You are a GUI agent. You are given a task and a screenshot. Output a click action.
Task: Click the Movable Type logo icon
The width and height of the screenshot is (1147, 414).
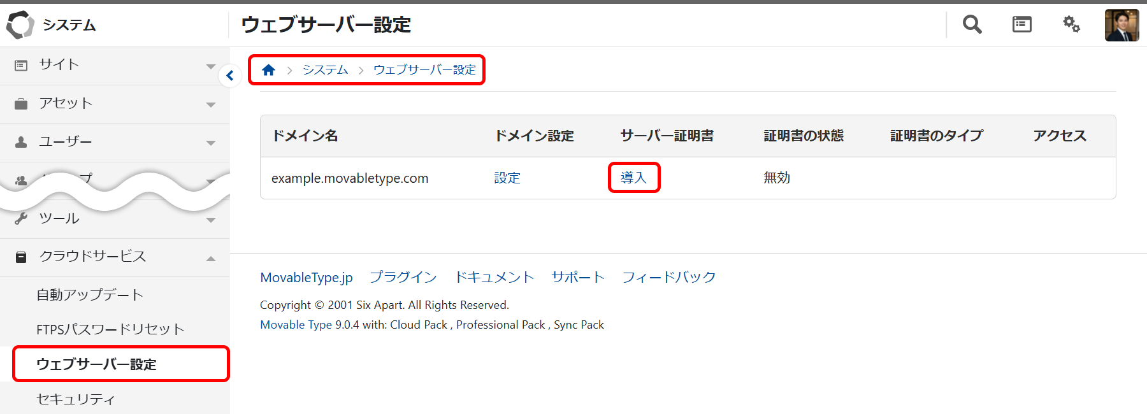pos(20,25)
